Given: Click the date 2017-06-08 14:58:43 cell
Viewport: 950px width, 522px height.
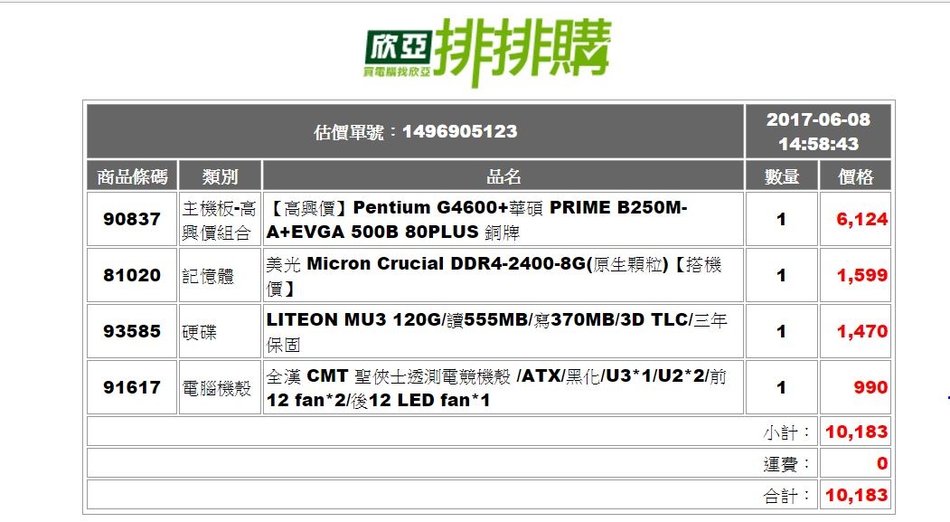Looking at the screenshot, I should click(x=818, y=131).
